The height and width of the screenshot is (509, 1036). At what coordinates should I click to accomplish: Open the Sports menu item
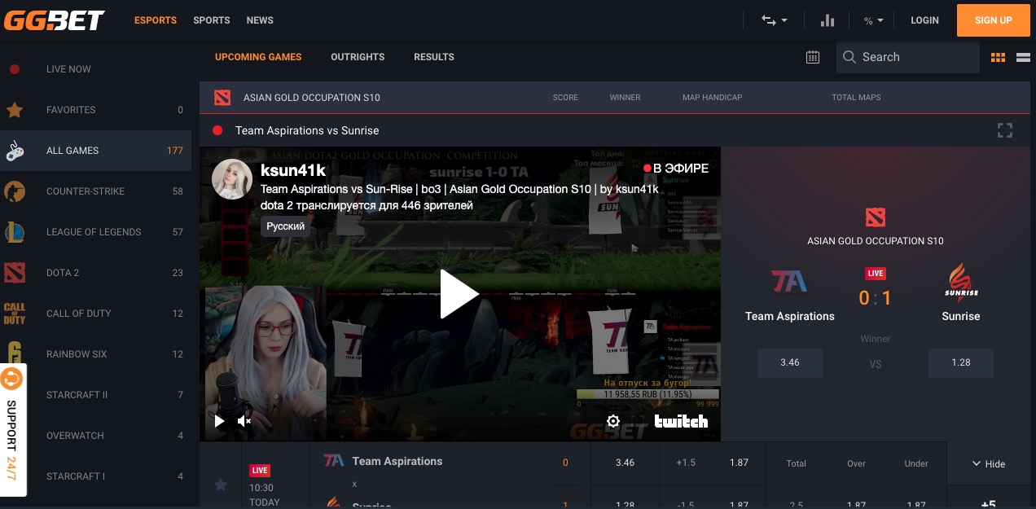(212, 20)
